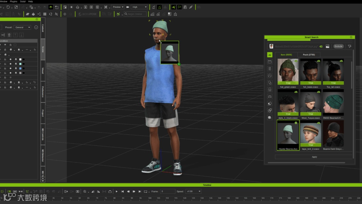Click the Apply button in Smart Search

[314, 157]
